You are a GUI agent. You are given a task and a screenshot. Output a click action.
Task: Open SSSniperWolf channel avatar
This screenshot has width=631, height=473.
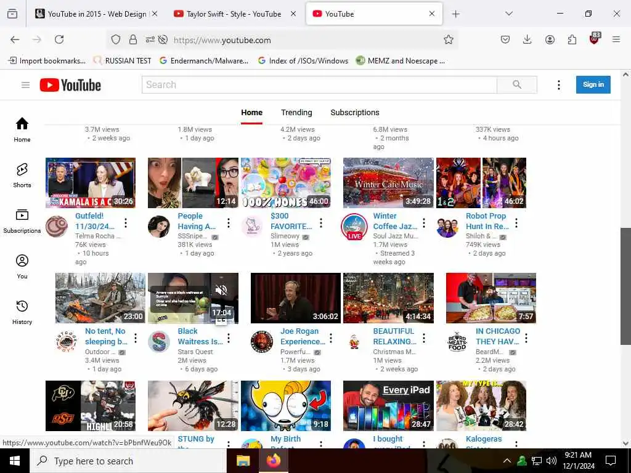click(159, 227)
